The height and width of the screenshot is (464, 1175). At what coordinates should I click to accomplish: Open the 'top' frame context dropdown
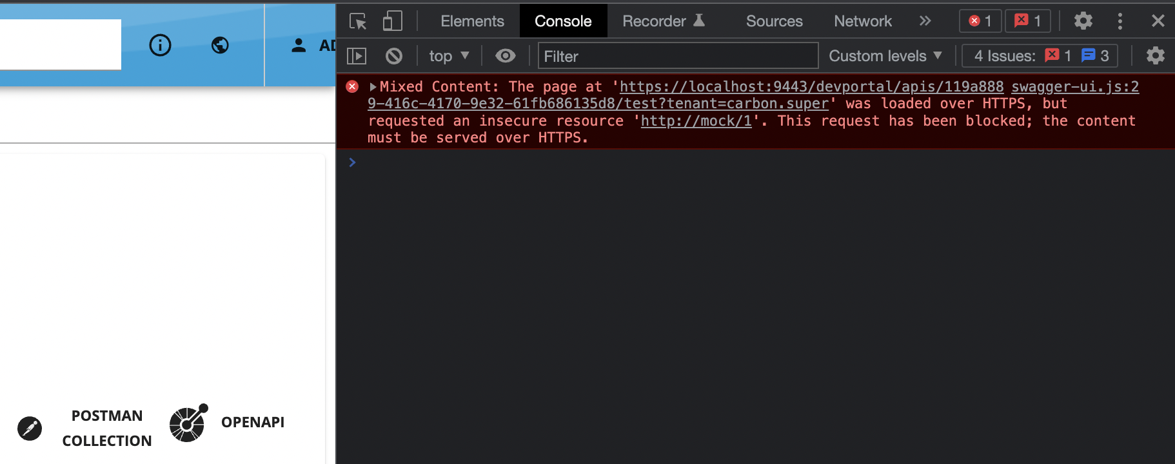(x=449, y=55)
